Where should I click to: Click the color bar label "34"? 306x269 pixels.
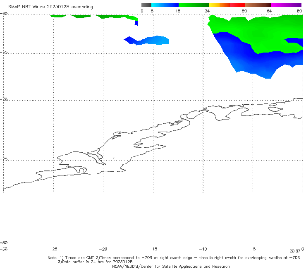coord(207,11)
